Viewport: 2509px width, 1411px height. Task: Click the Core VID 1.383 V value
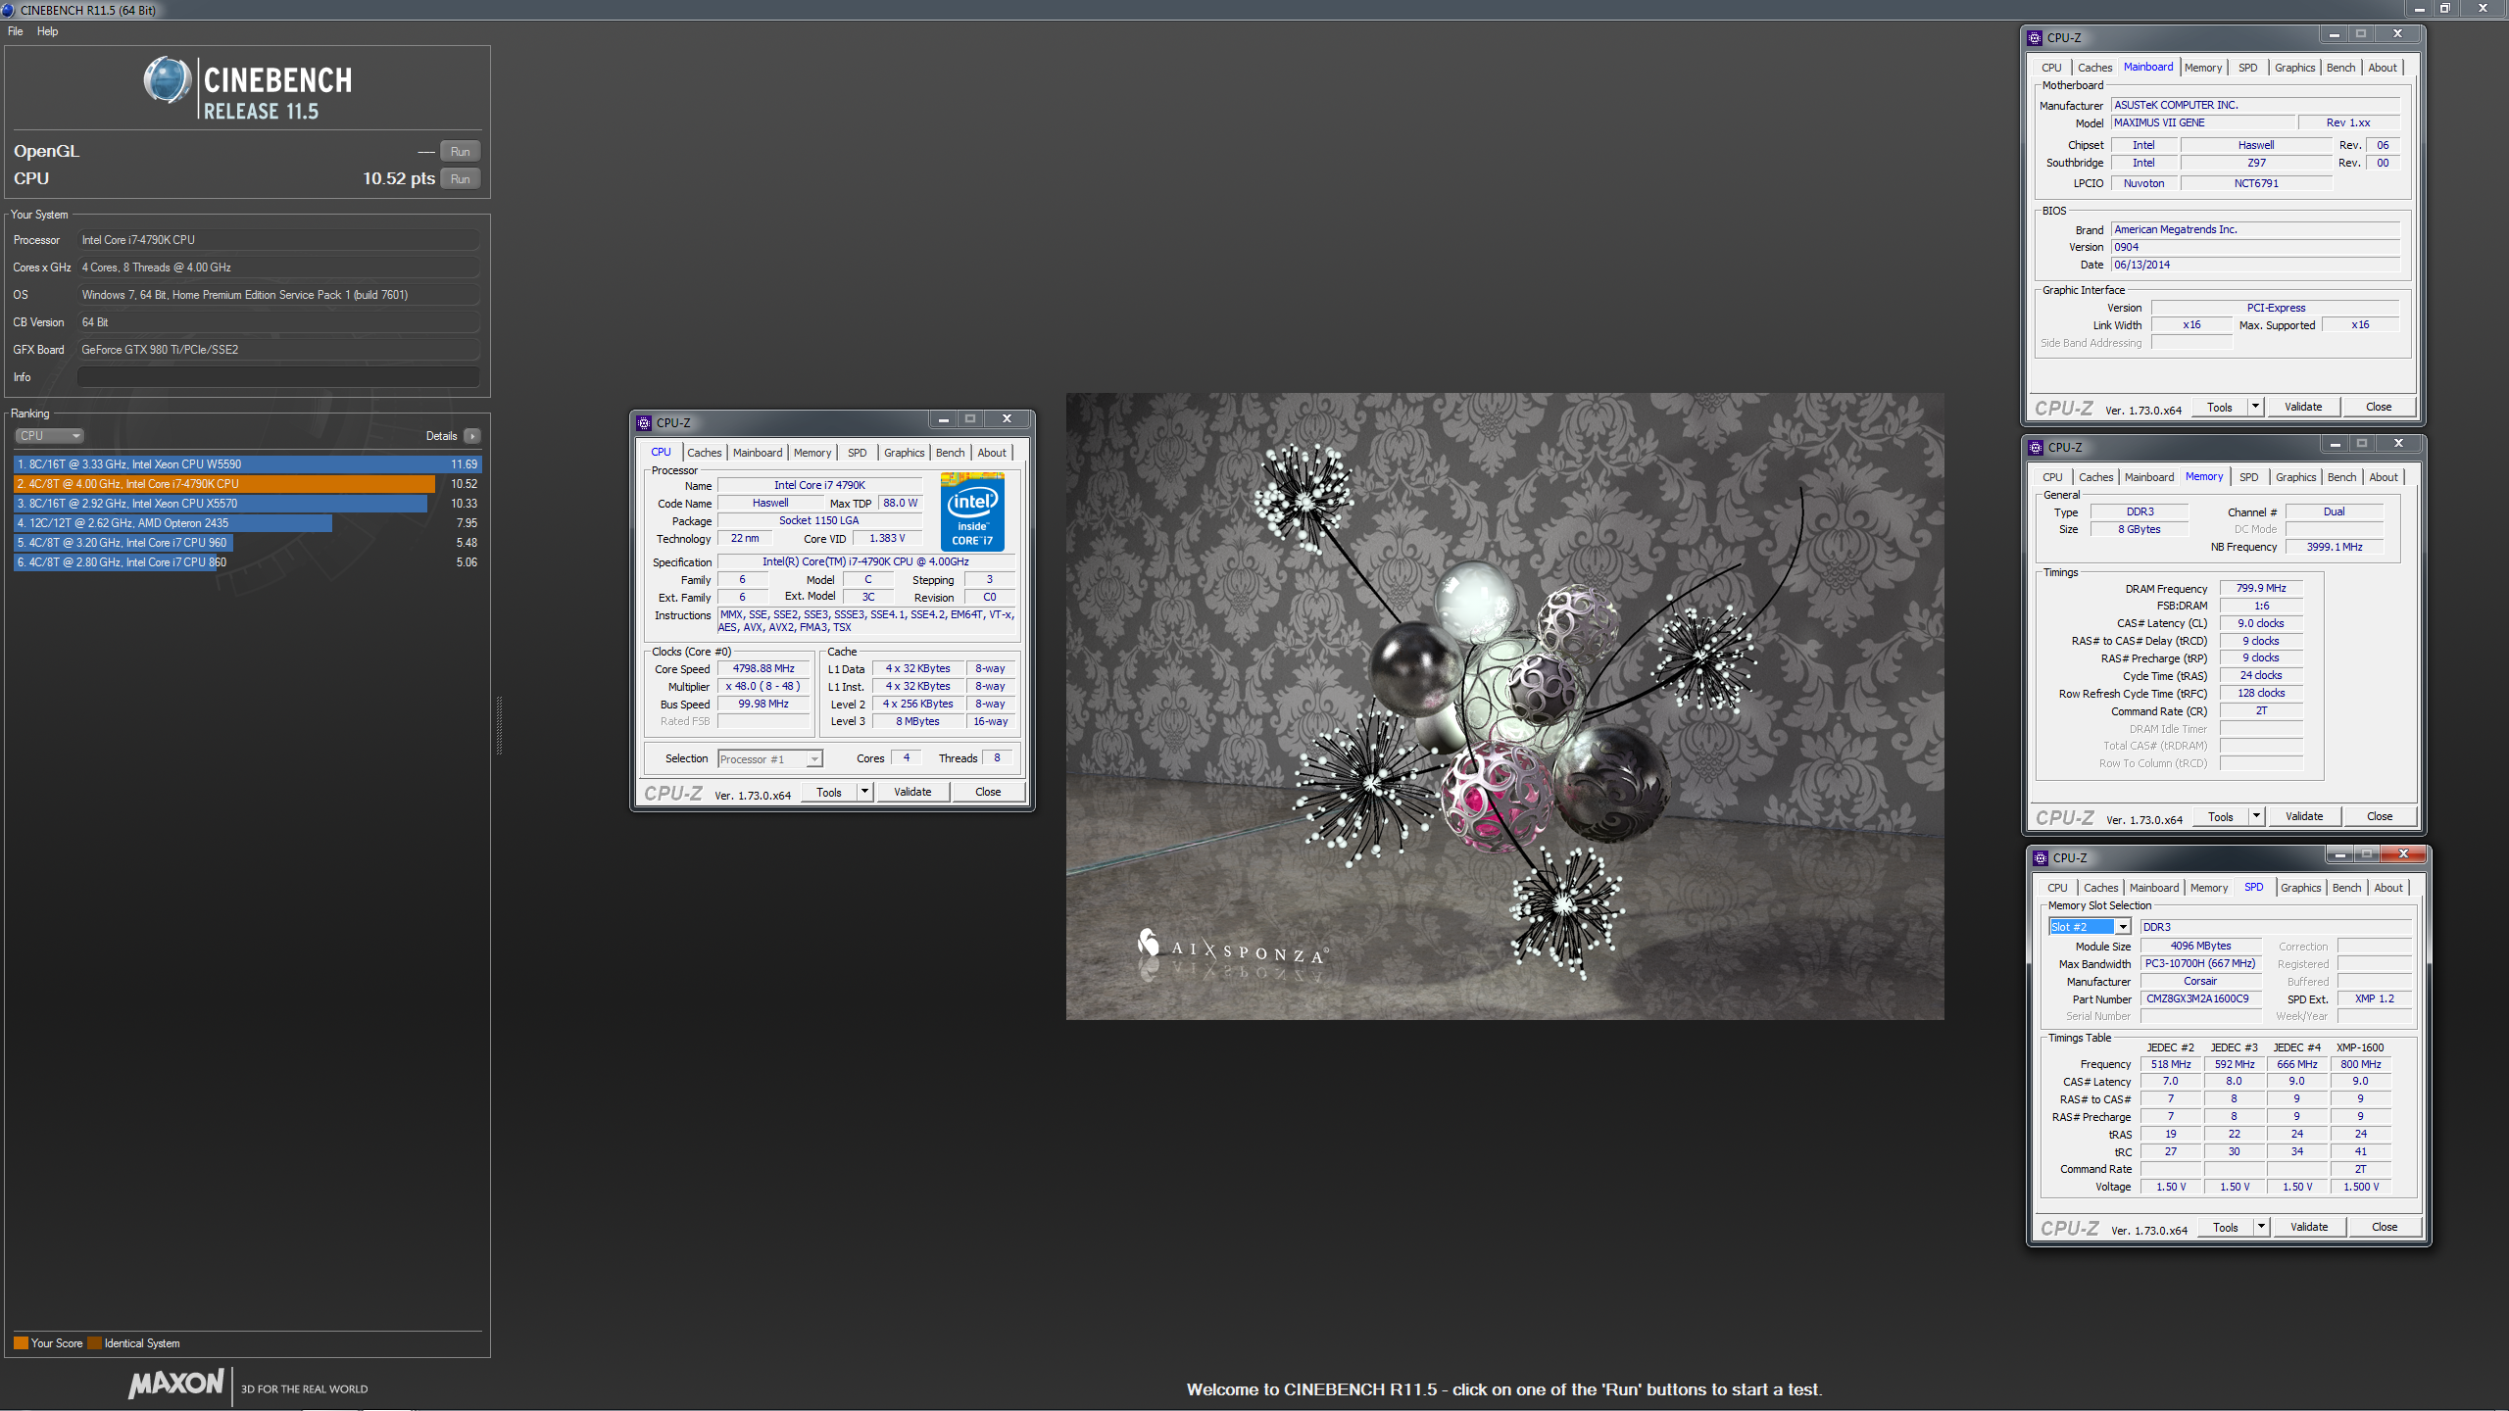point(887,539)
